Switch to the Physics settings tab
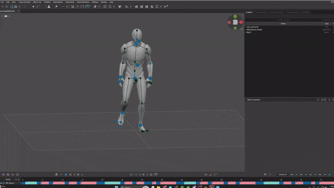 coord(276,13)
